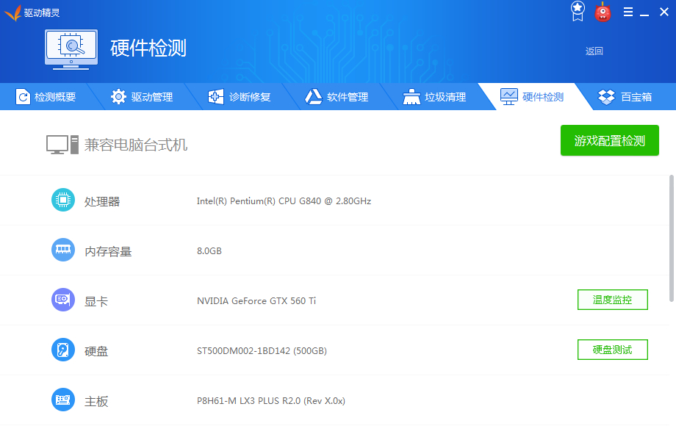Select the 软件管理 tab
Viewport: 676px width, 426px height.
click(x=337, y=97)
